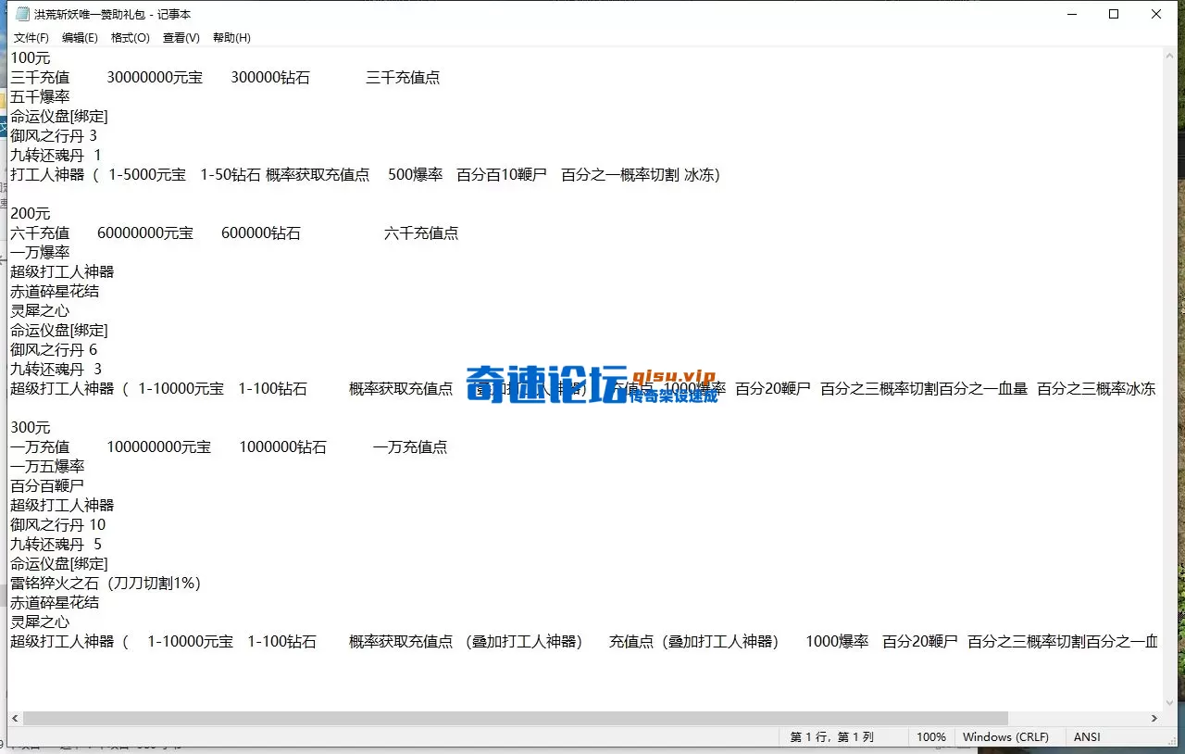Screen dimensions: 1185x754
Task: Click the 100% zoom indicator in status bar
Action: click(x=930, y=736)
